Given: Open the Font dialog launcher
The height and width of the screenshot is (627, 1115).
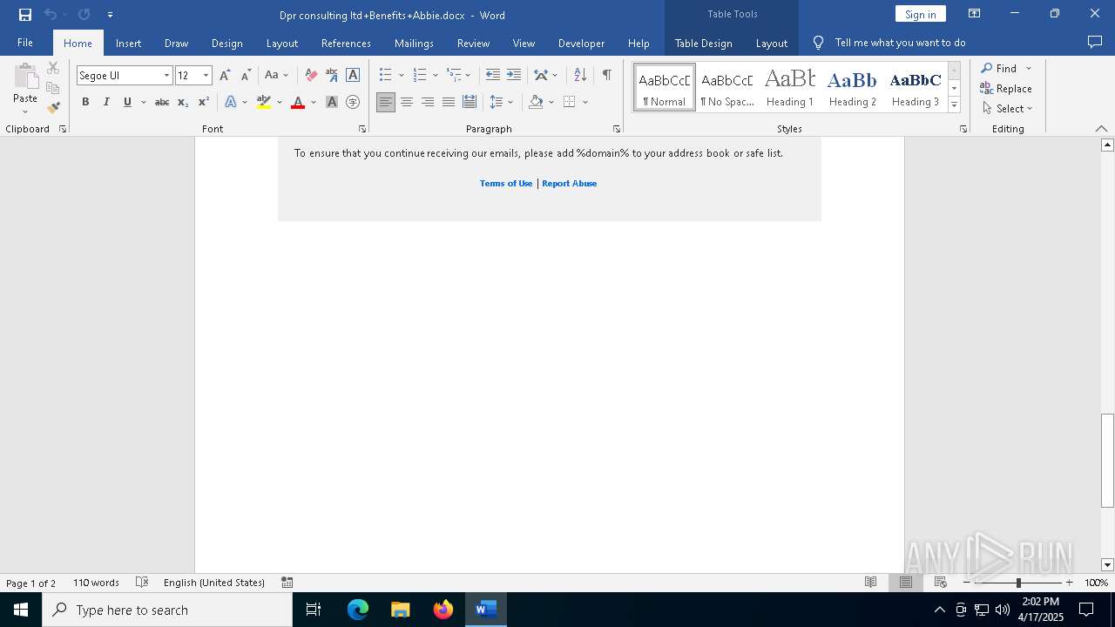Looking at the screenshot, I should click(362, 129).
